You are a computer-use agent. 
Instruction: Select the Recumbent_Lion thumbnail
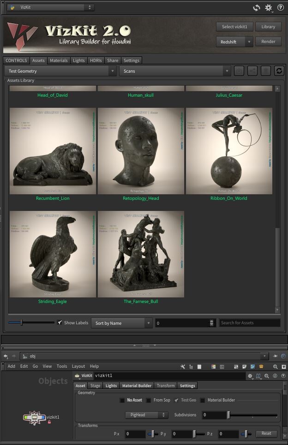point(53,151)
